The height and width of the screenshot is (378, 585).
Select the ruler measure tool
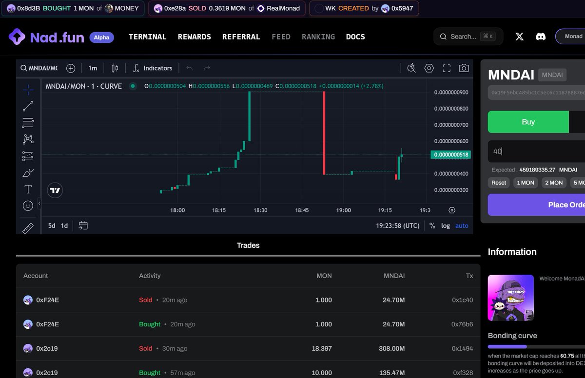coord(28,227)
